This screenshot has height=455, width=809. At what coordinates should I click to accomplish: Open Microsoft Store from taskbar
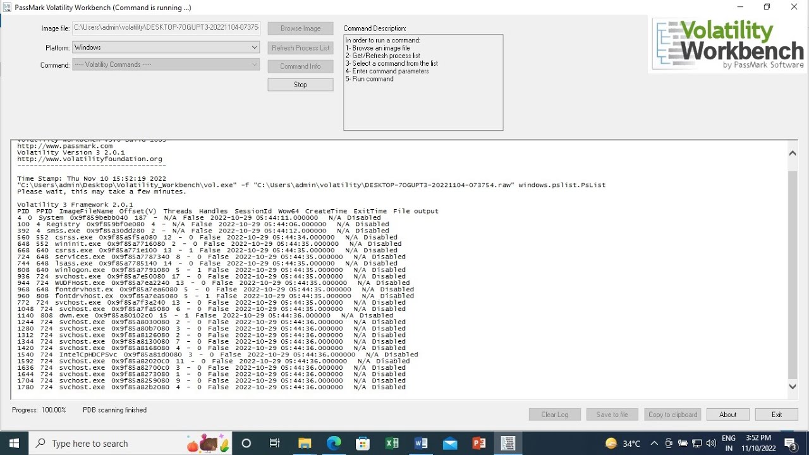363,444
